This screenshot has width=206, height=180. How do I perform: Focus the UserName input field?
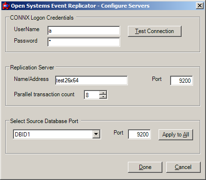pyautogui.click(x=83, y=31)
